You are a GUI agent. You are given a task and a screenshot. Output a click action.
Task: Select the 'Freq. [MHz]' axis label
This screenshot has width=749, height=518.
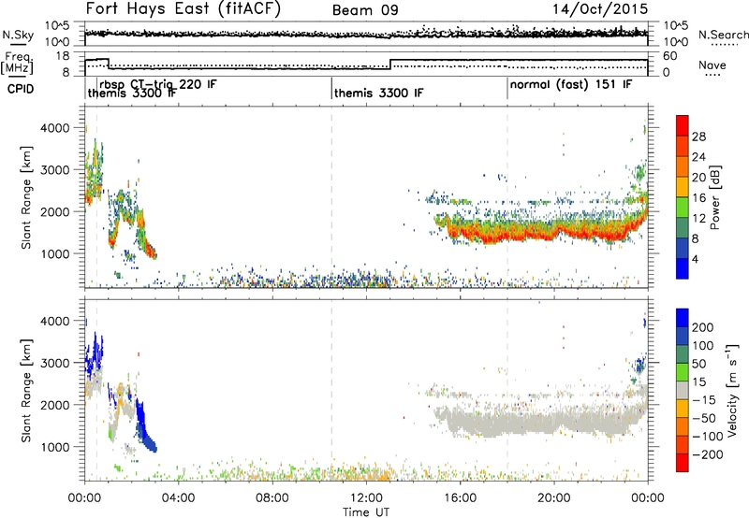point(17,64)
